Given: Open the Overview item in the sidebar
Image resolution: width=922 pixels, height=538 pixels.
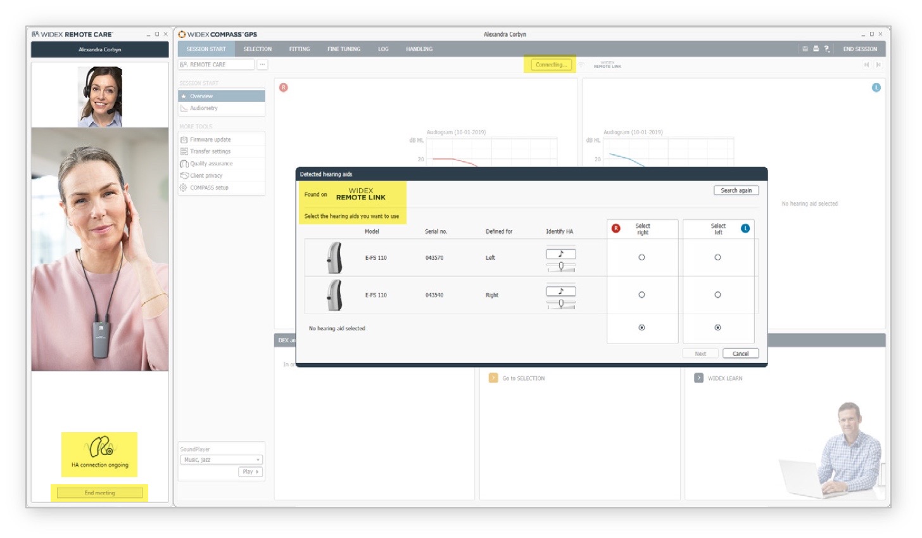Looking at the screenshot, I should point(222,96).
